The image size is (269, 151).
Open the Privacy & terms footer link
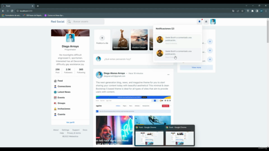(74, 133)
